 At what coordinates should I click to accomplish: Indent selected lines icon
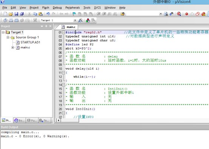tap(98, 14)
